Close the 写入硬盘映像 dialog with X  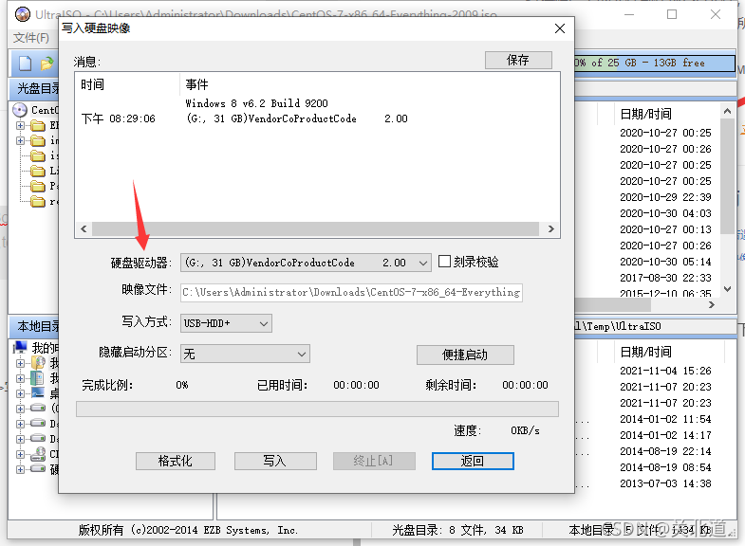click(560, 28)
